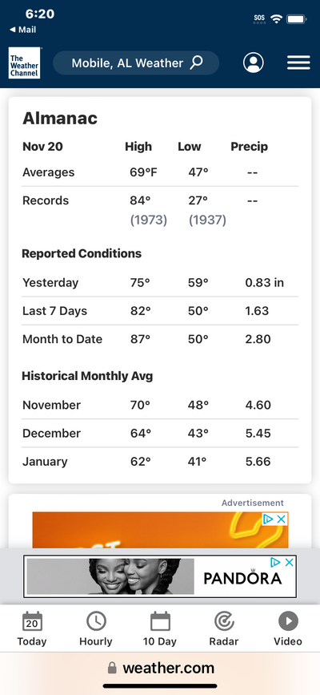320x695 pixels.
Task: Tap the record high year 1973
Action: coord(149,220)
